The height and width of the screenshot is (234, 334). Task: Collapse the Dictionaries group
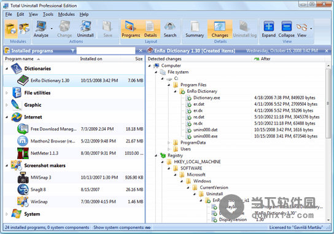[x=7, y=69]
